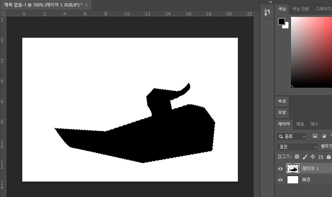Lock layer position with move icon
This screenshot has height=197, width=332.
[313, 157]
